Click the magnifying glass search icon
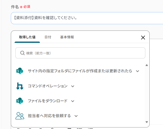The width and height of the screenshot is (163, 129). [22, 53]
